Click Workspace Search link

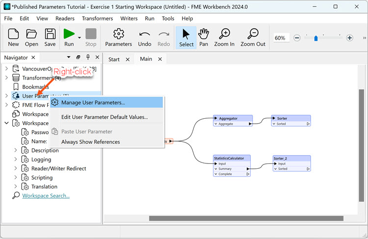pyautogui.click(x=46, y=195)
